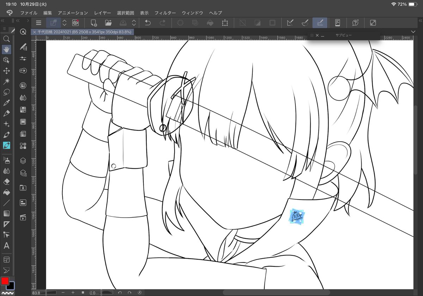The width and height of the screenshot is (423, 296).
Task: Select the Airbrush spray tool
Action: (6, 160)
